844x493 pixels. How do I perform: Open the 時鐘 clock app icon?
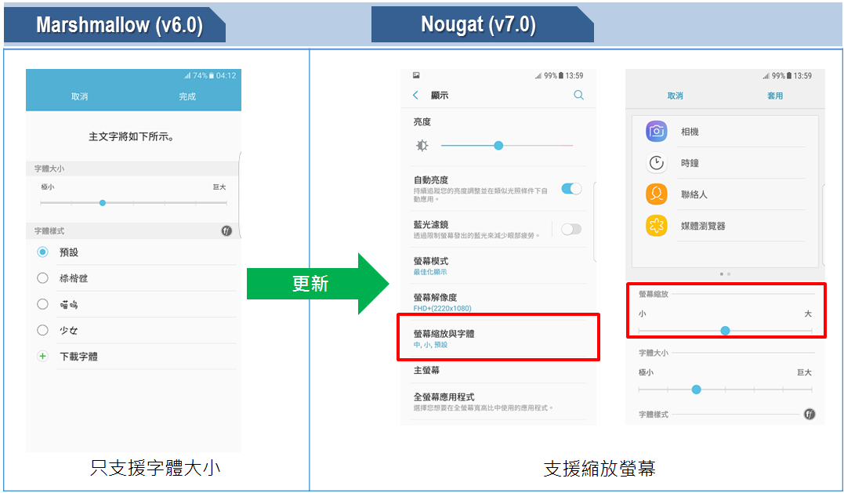(x=656, y=162)
